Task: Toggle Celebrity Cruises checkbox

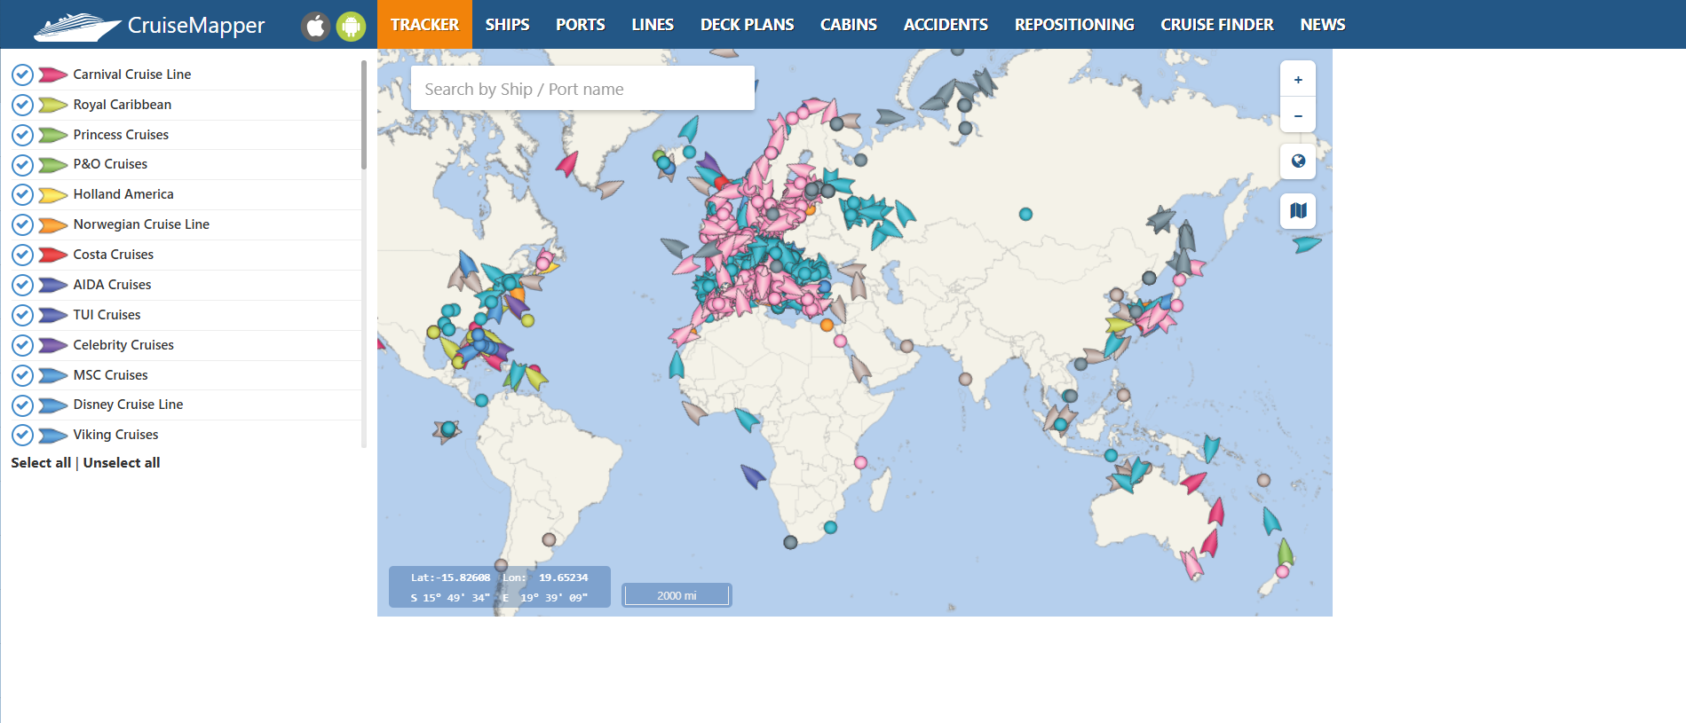Action: pos(22,345)
